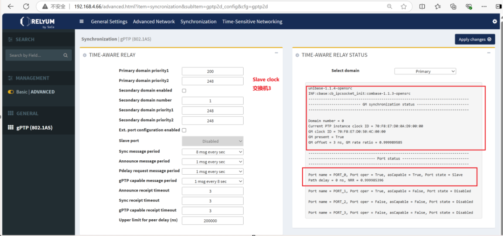Open the Sync message period dropdown
The width and height of the screenshot is (503, 236).
(x=212, y=152)
